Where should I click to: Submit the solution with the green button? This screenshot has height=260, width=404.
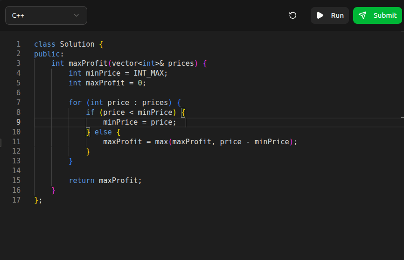click(x=377, y=15)
